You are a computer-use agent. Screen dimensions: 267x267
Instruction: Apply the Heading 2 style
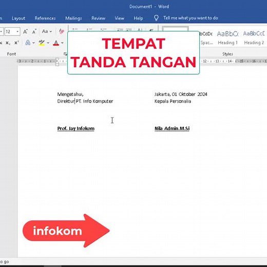(254, 37)
